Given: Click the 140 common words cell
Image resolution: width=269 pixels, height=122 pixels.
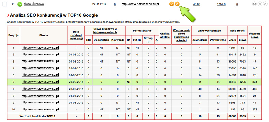Looking at the screenshot, I should [255, 68].
